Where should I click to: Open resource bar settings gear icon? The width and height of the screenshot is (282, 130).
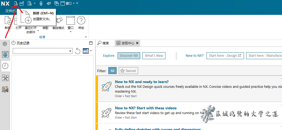coord(5,44)
